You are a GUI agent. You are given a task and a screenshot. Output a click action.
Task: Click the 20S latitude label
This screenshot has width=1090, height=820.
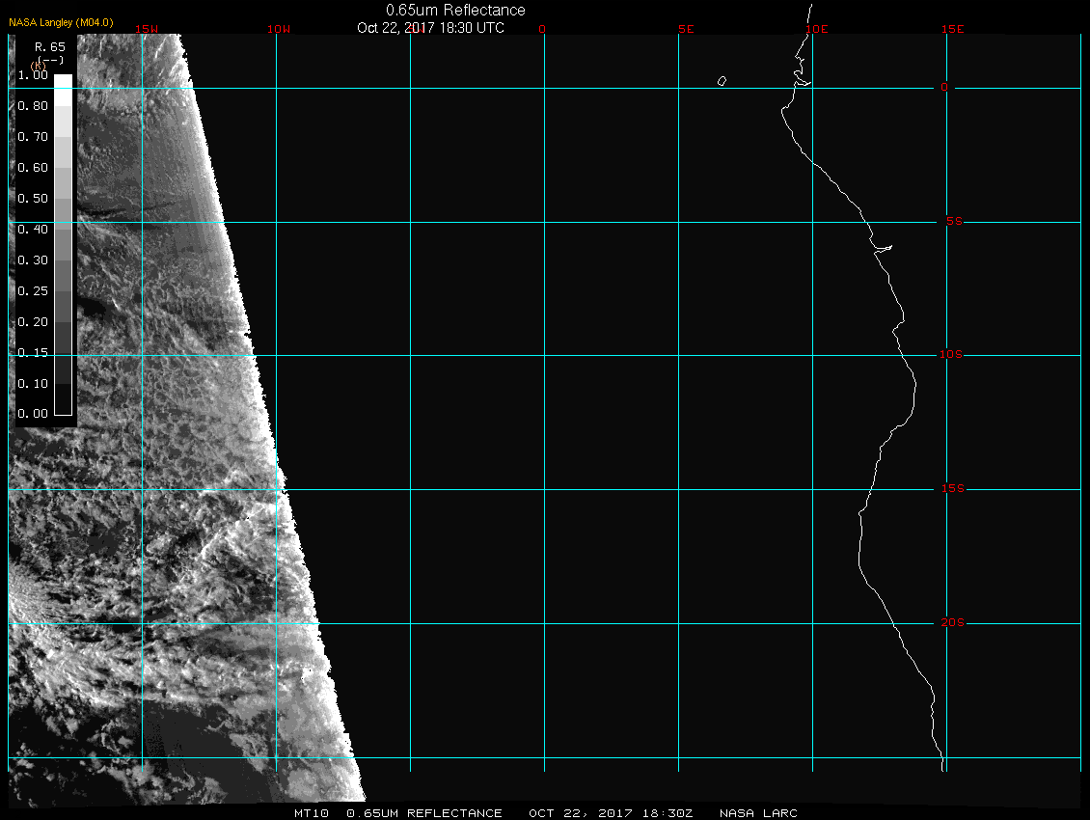pos(950,623)
